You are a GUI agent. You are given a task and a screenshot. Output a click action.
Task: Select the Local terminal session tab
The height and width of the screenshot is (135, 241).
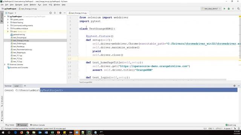coord(17,86)
